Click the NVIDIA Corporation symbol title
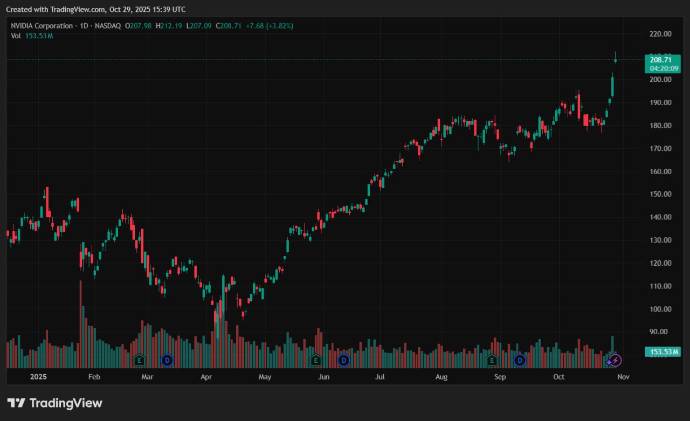This screenshot has width=690, height=421. point(42,26)
